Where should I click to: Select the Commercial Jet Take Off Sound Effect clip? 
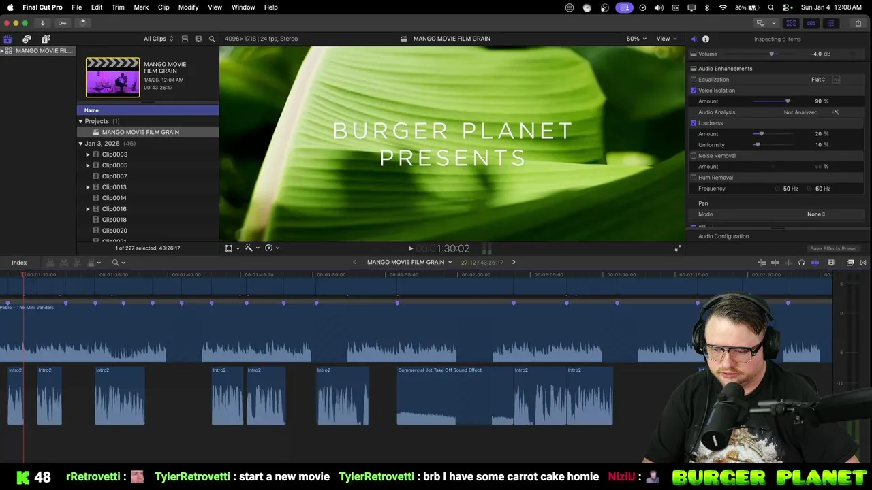pos(455,395)
